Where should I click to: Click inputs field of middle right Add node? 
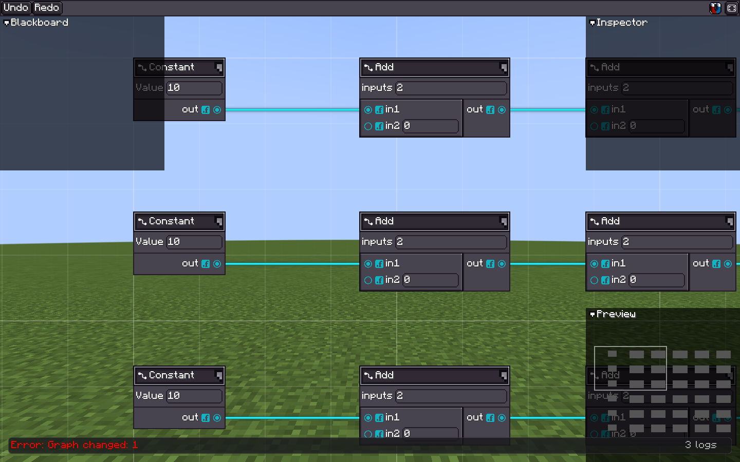(x=677, y=242)
